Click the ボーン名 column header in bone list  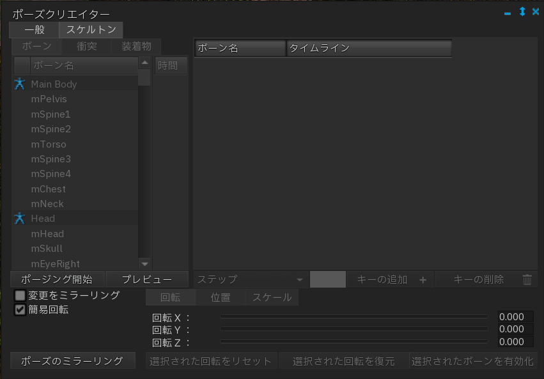coord(84,65)
